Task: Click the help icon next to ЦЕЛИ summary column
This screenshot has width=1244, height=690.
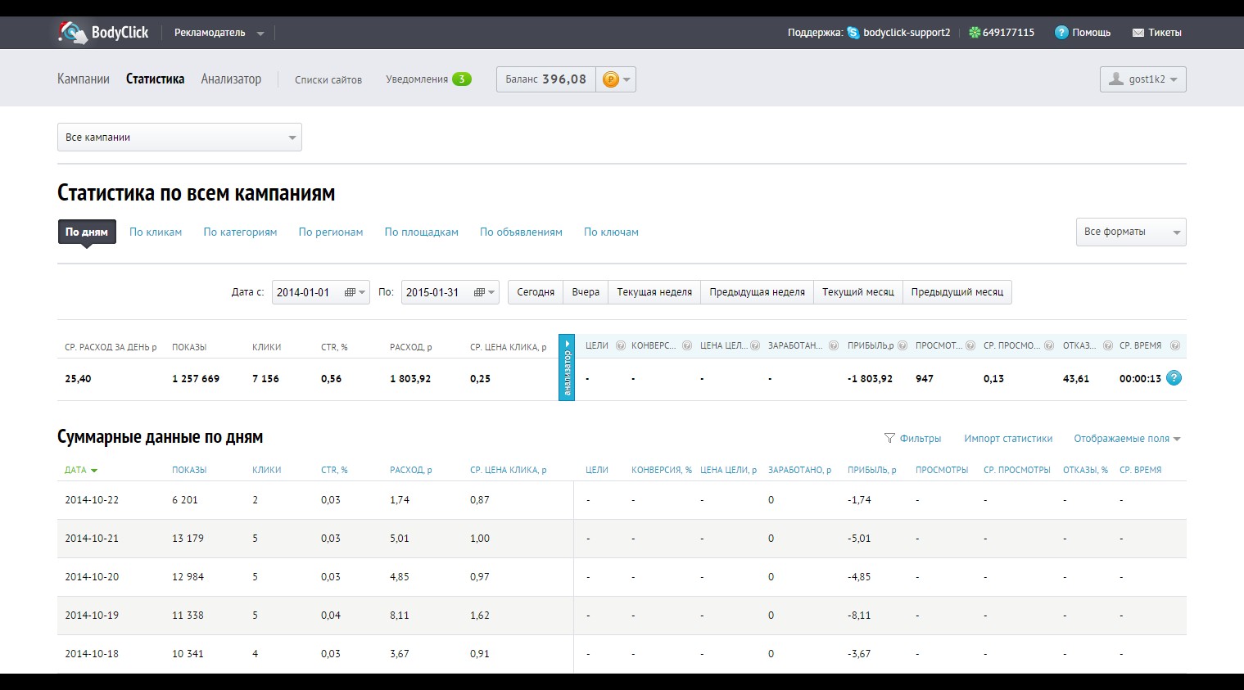Action: click(621, 345)
